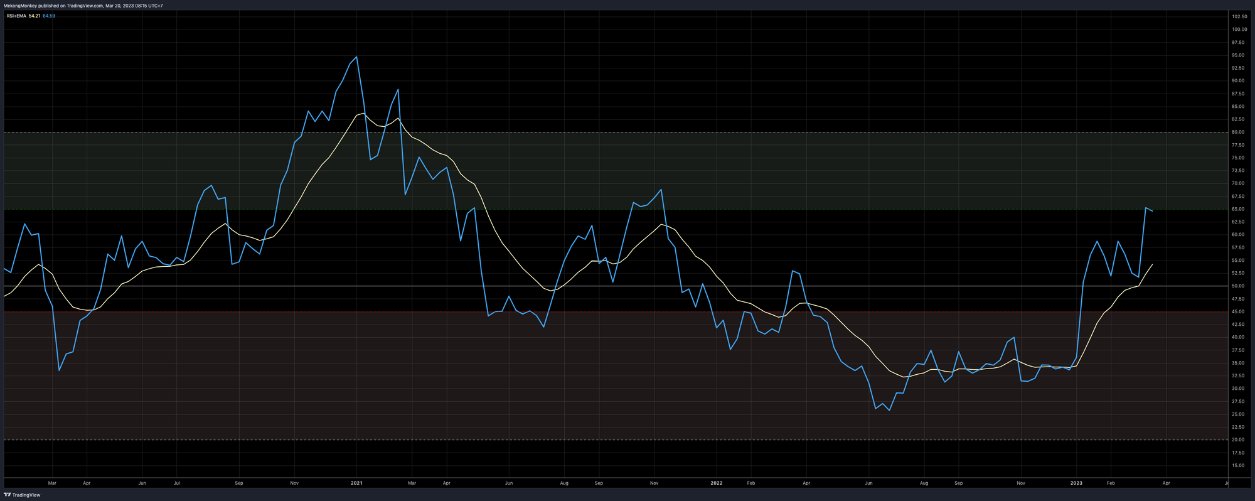Click the 55.00 price scale label
The image size is (1255, 501).
click(x=1238, y=261)
